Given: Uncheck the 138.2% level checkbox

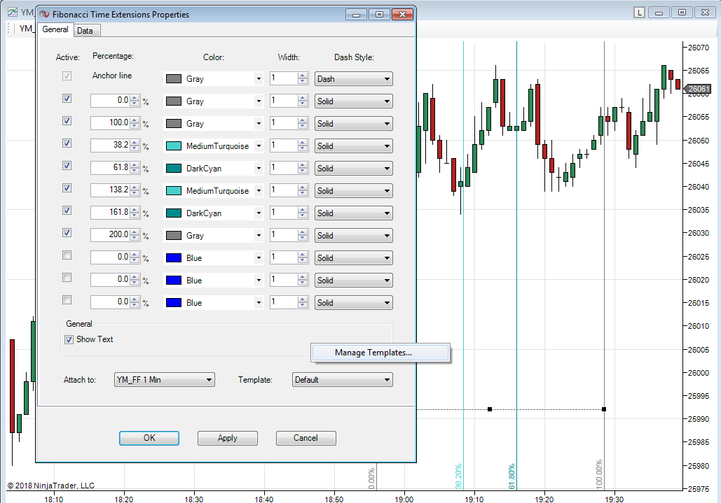Looking at the screenshot, I should click(x=67, y=187).
